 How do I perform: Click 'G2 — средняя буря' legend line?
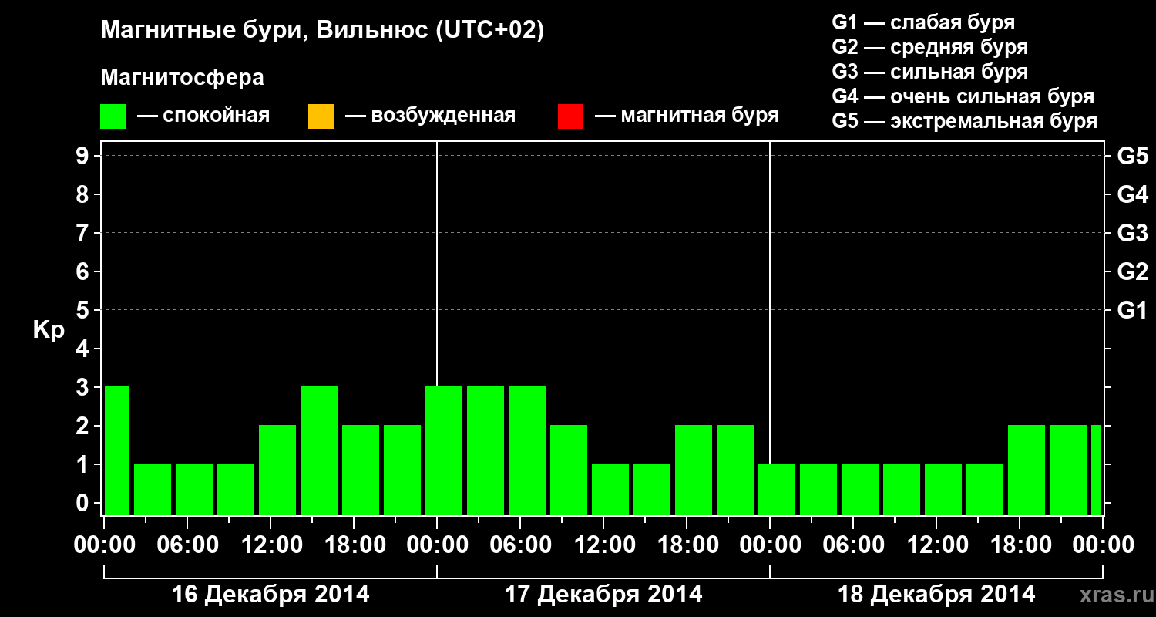tap(929, 47)
